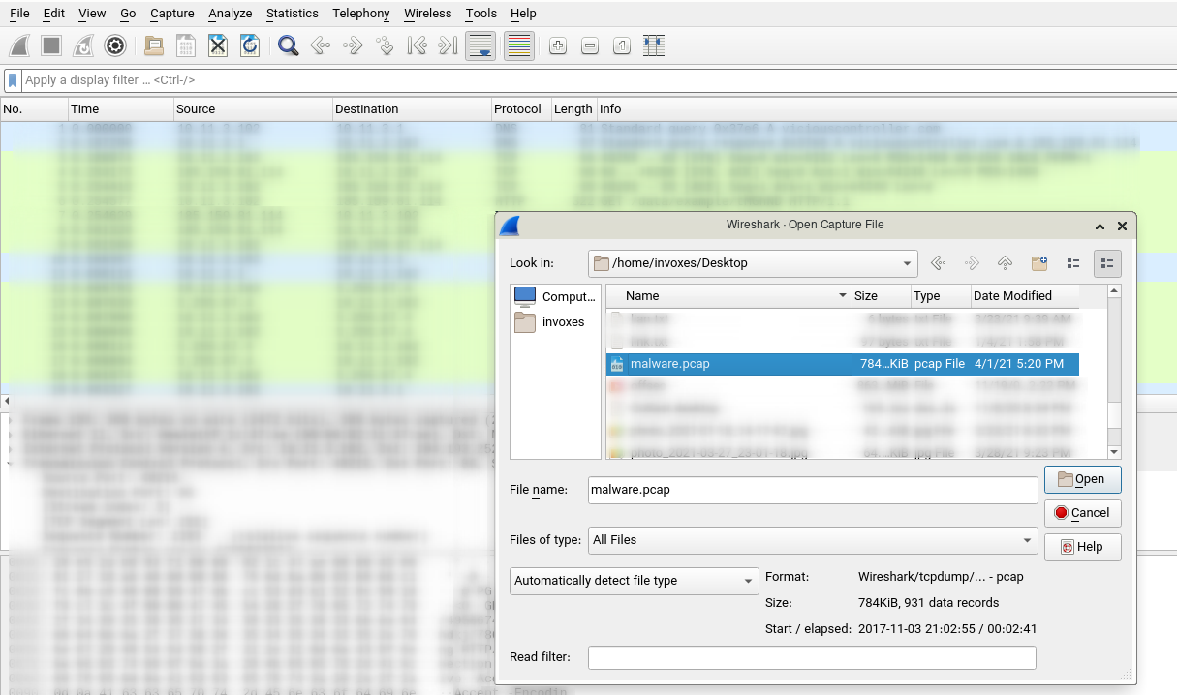Sort packet list by Destination column
1177x695 pixels.
(412, 108)
